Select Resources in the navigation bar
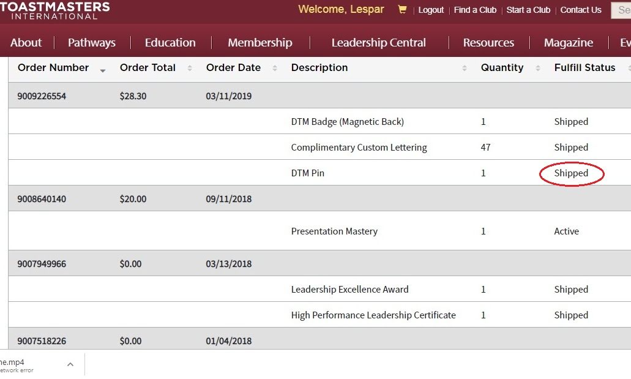The image size is (631, 379). 488,43
